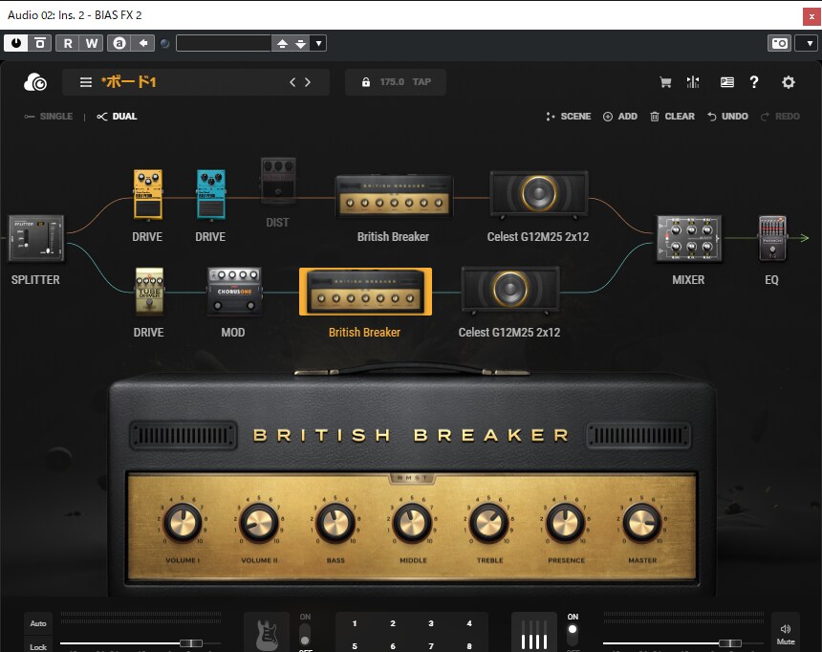The width and height of the screenshot is (822, 652).
Task: Open host preset dropdown arrow
Action: [318, 43]
